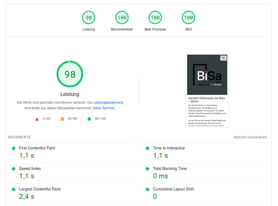Click the Leistung score gauge 98 at top
This screenshot has width=278, height=206.
(x=89, y=18)
